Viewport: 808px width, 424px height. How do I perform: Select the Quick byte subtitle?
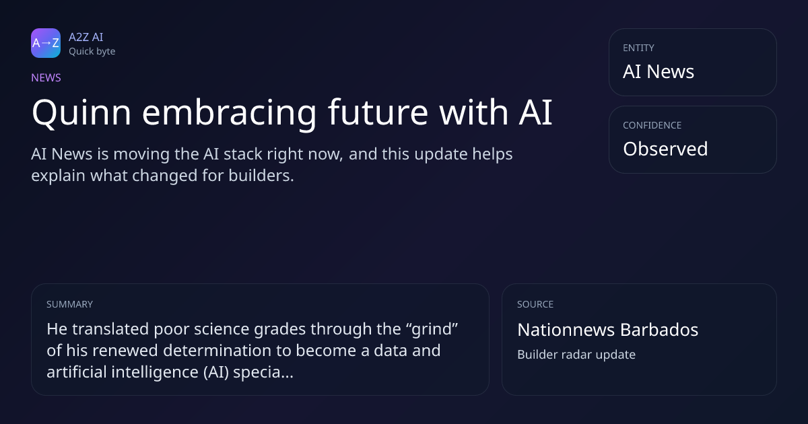pos(92,51)
